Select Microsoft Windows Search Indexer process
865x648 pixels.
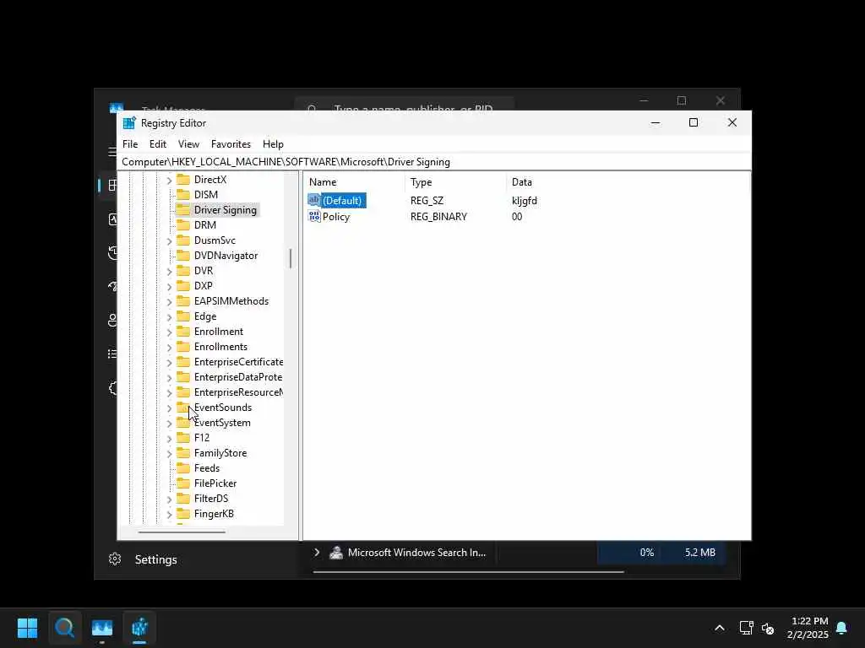[416, 552]
